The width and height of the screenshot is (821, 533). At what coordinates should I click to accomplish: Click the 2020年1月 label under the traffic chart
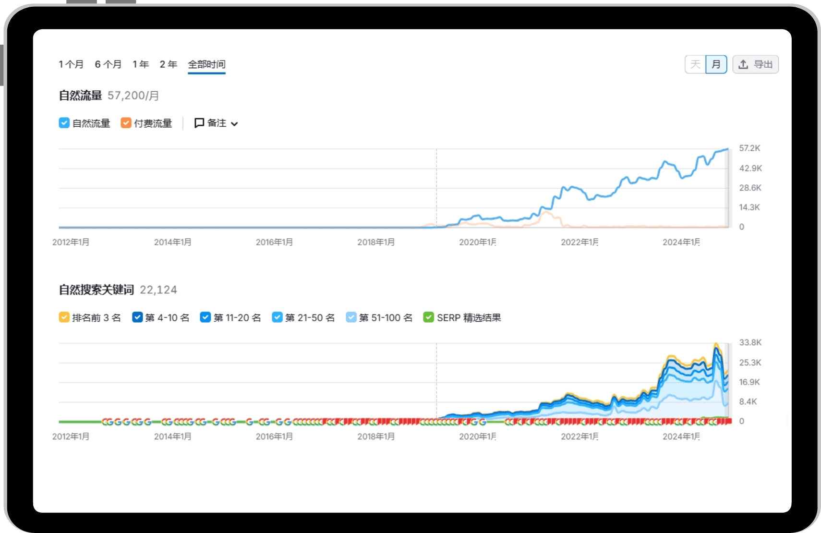pyautogui.click(x=478, y=242)
